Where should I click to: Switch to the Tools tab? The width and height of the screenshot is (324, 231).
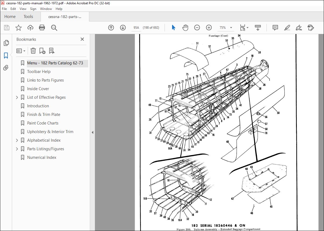point(28,17)
